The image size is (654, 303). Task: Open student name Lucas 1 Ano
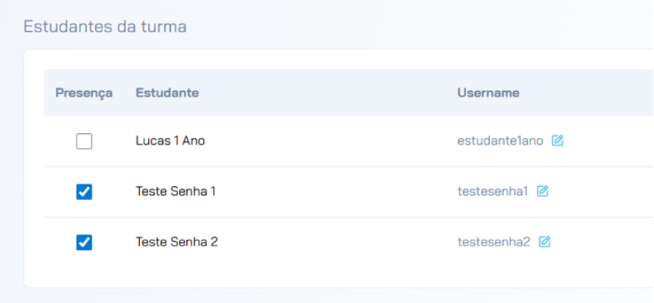pos(170,140)
